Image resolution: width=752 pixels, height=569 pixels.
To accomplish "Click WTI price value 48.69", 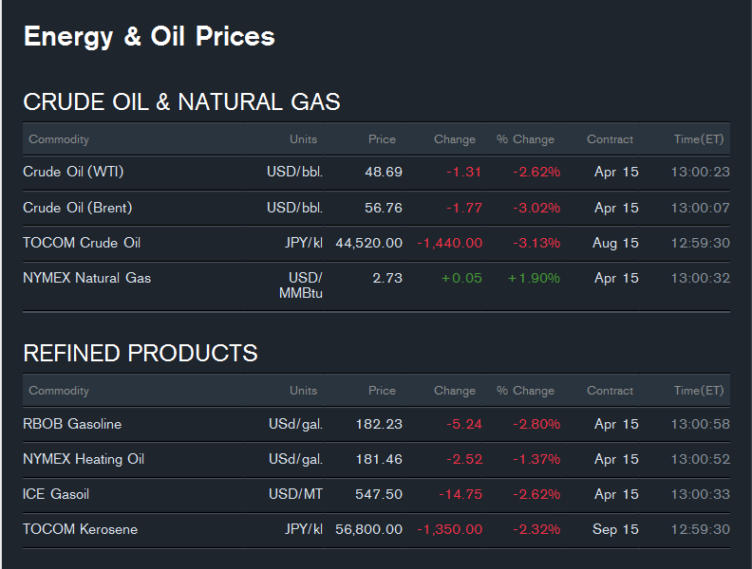I will (384, 172).
